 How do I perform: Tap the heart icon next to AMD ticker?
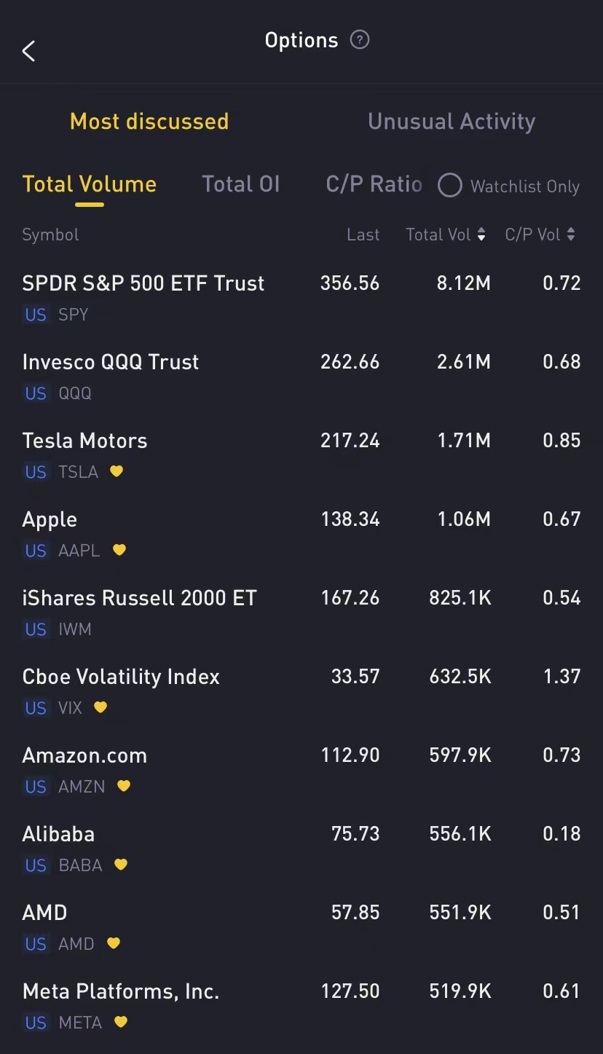click(113, 943)
